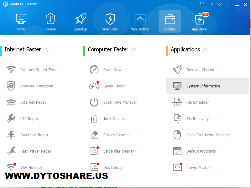Launch Browser Protection text link

[x=37, y=86]
